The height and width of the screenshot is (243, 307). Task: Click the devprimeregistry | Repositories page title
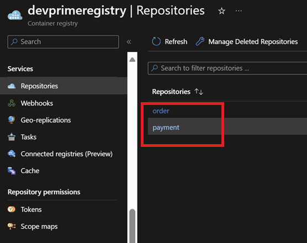coord(116,10)
